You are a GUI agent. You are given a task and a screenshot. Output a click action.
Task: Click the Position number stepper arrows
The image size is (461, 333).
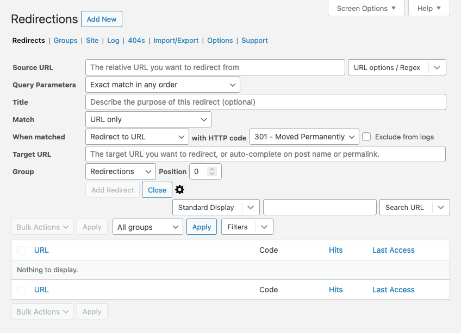[212, 171]
